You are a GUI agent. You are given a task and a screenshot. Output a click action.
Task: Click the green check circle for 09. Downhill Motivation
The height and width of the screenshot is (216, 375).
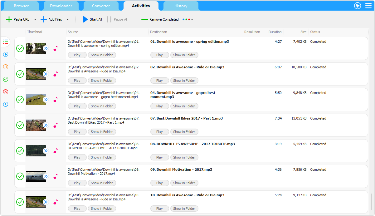pos(20,176)
